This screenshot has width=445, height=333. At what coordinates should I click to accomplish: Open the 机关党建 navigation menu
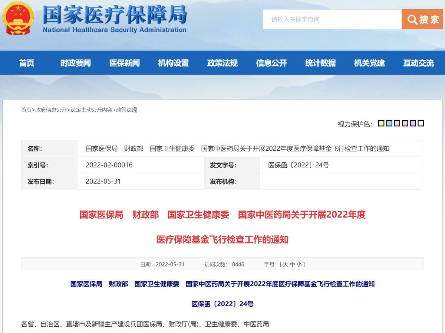coord(369,63)
